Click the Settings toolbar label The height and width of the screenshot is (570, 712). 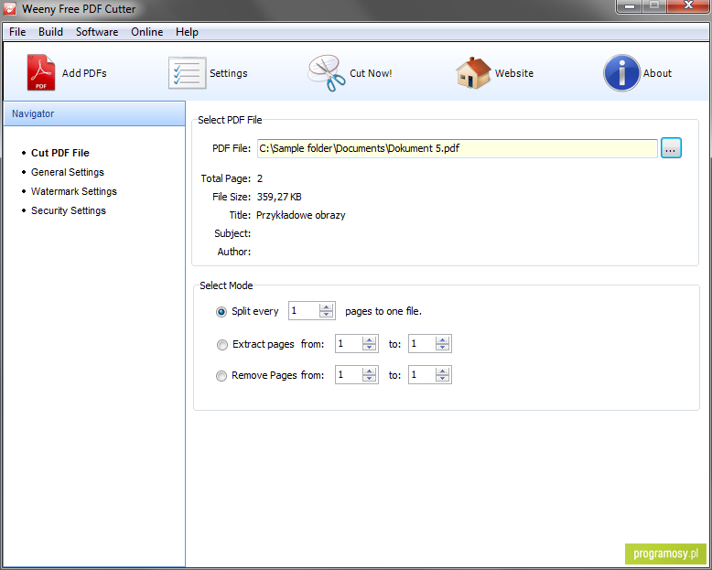[x=229, y=73]
